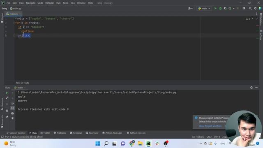Click restore layout icon in Run panel
263x148 pixels.
coord(7,111)
